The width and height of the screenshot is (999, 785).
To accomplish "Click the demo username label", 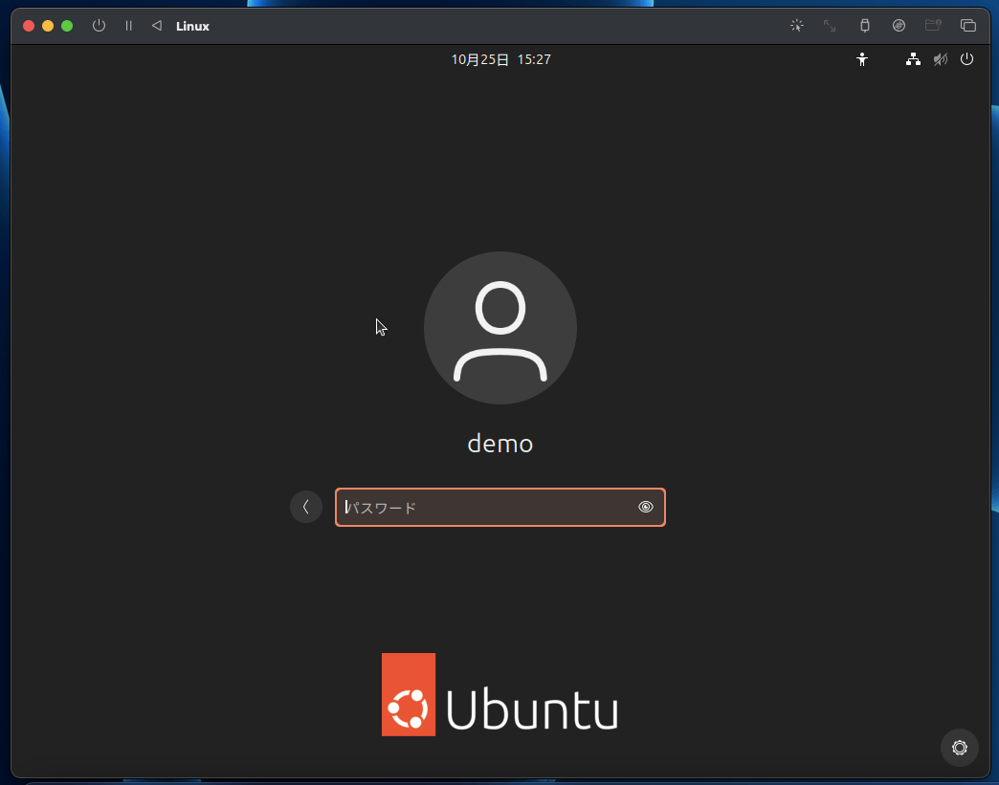I will [x=500, y=444].
